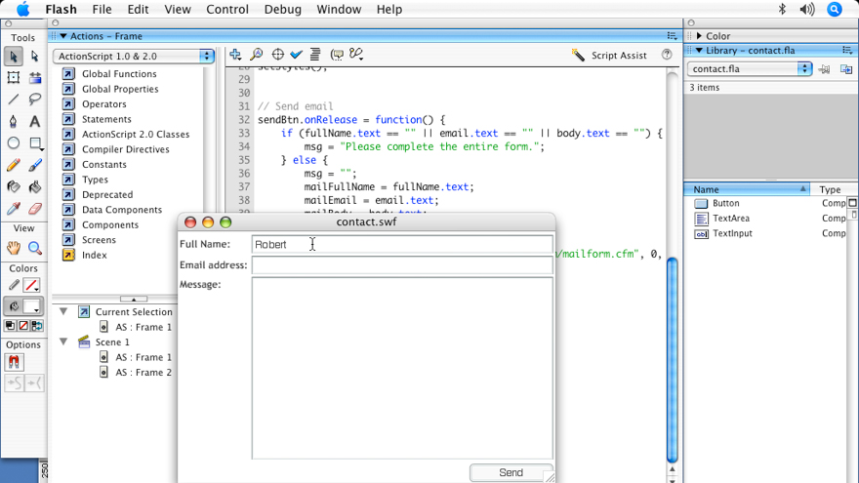Viewport: 859px width, 483px height.
Task: Click the No Color icon
Action: 23,326
